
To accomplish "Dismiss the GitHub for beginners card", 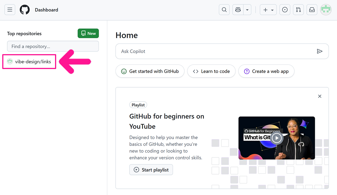I will pyautogui.click(x=320, y=96).
